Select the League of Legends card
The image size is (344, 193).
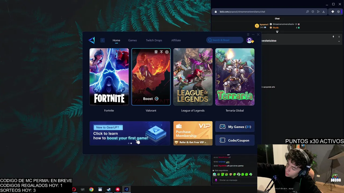(x=193, y=77)
